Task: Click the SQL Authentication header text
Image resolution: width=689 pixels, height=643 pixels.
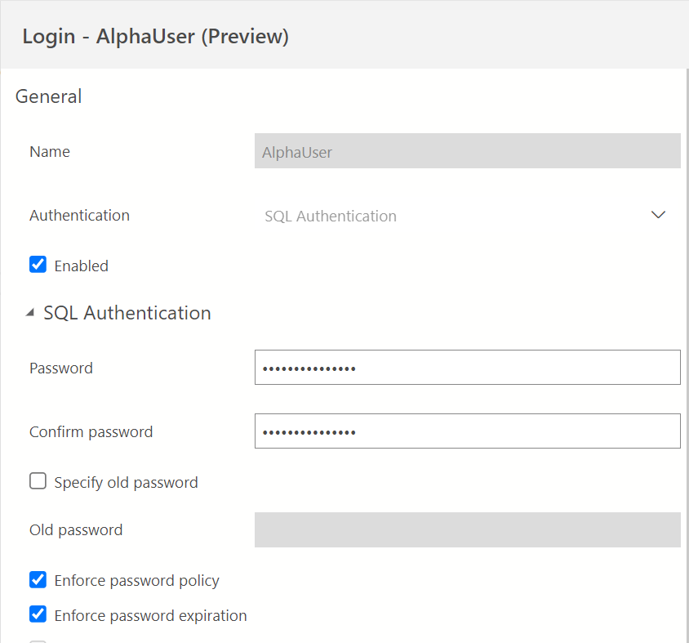Action: [x=127, y=312]
